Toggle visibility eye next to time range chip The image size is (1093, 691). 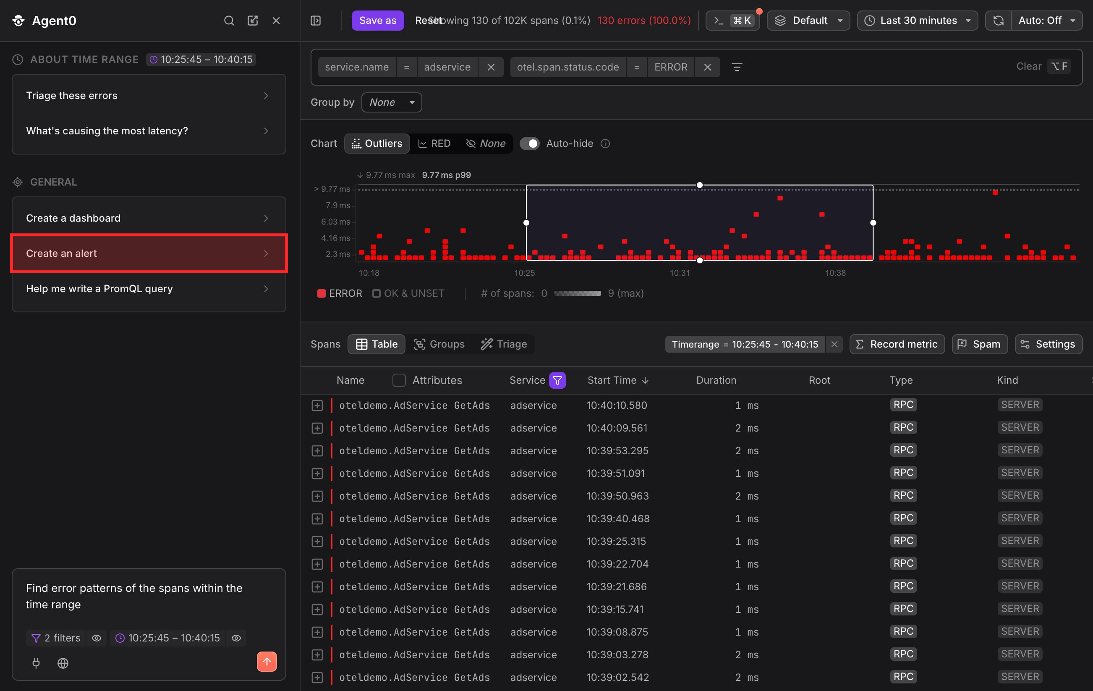(236, 638)
